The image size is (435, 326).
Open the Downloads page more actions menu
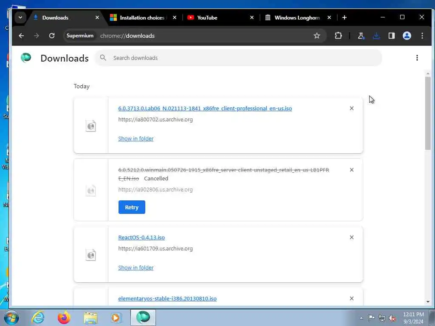417,58
